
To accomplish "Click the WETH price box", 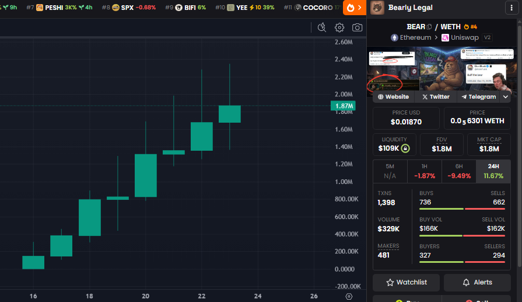I will click(478, 118).
